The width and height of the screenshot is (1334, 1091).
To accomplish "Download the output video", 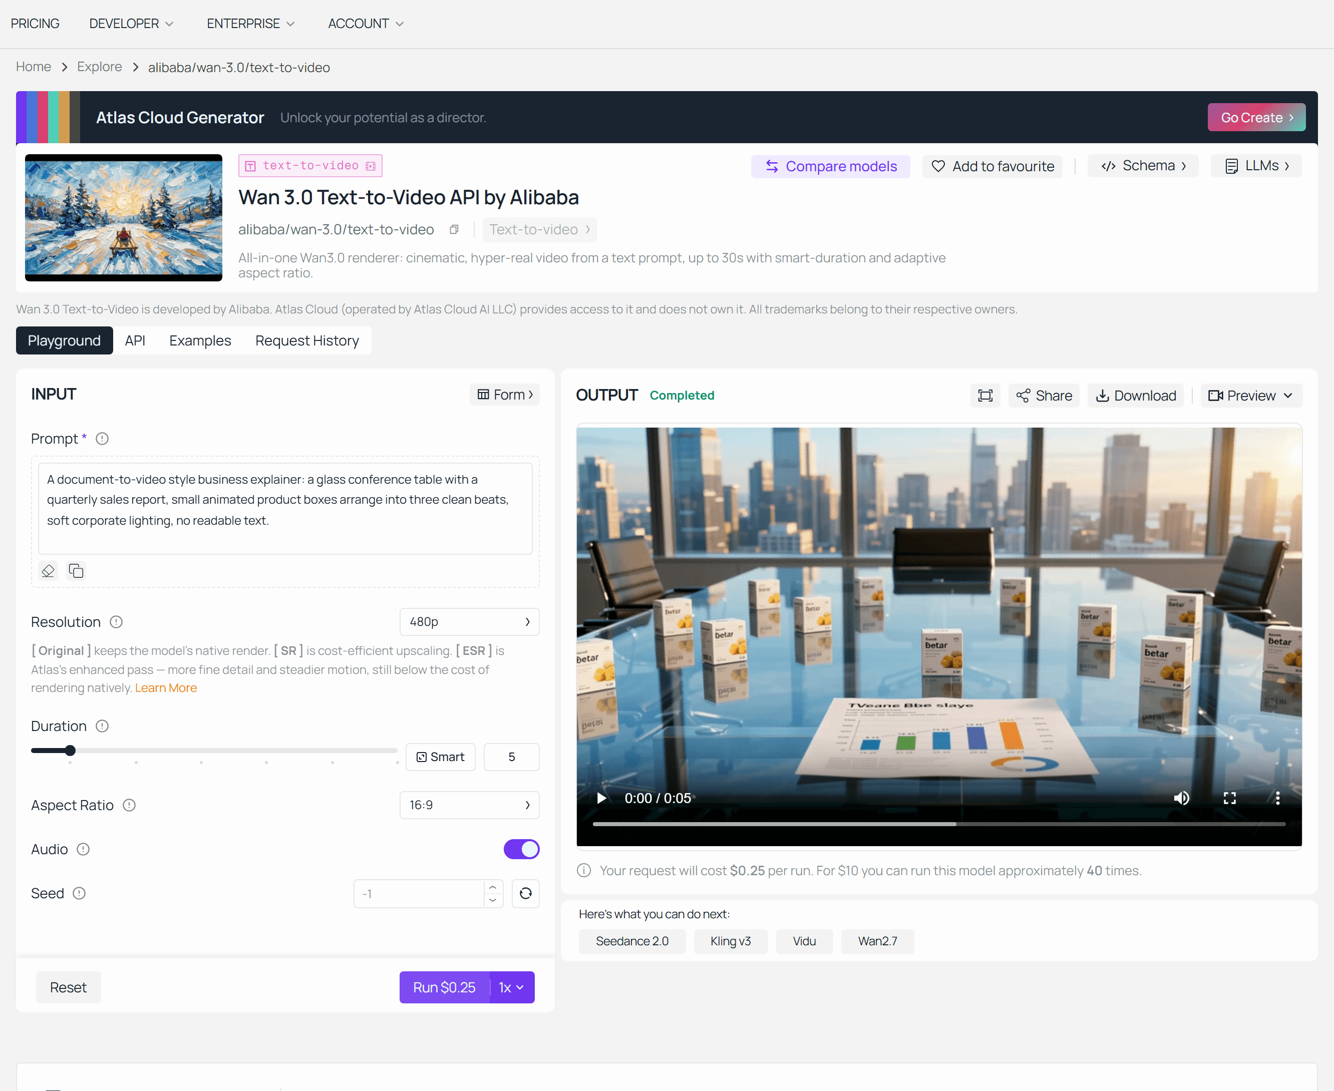I will point(1135,396).
